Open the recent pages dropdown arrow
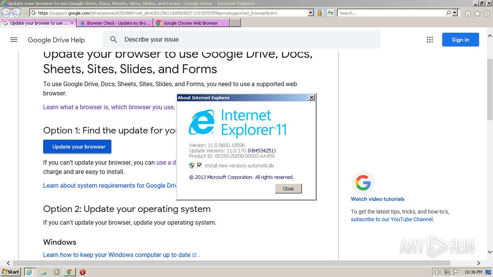Image resolution: width=493 pixels, height=277 pixels. pos(25,13)
